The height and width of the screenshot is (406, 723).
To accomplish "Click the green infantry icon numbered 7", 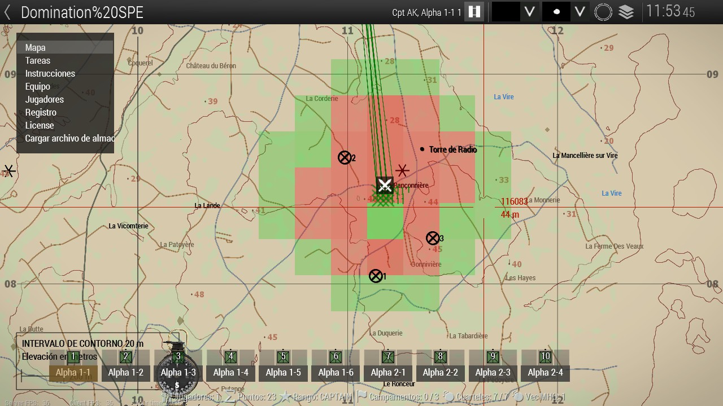I will pyautogui.click(x=388, y=356).
